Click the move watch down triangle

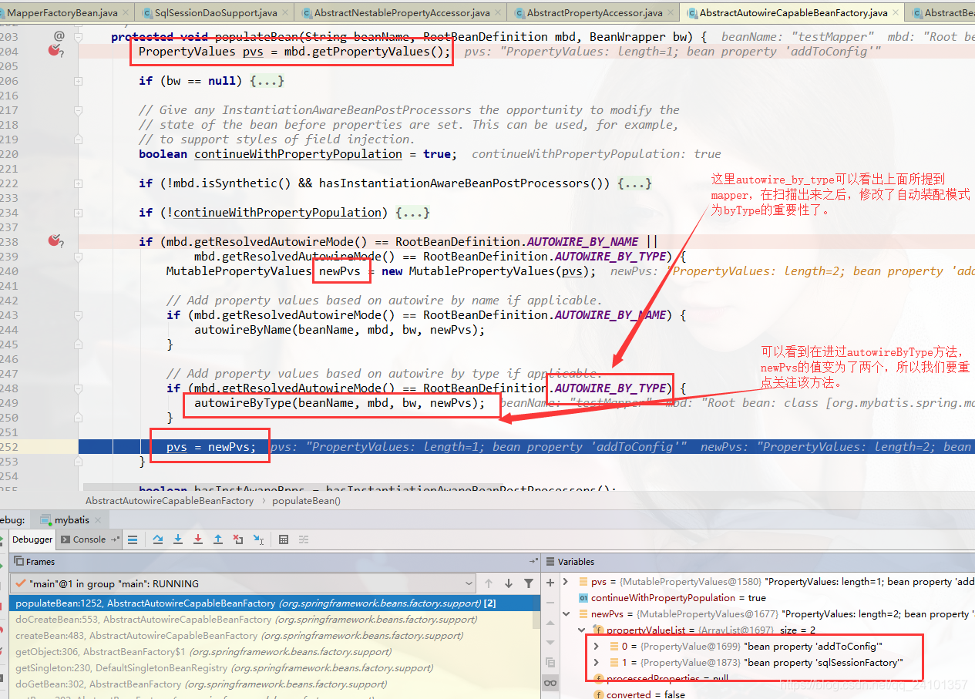click(550, 643)
